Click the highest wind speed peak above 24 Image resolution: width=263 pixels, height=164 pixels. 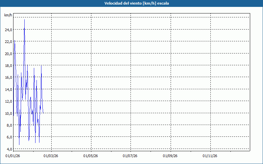click(x=24, y=20)
